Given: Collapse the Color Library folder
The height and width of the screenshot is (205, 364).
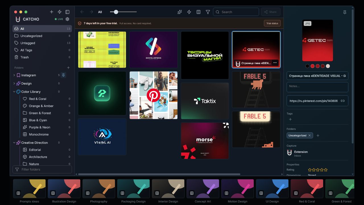Looking at the screenshot, I should pos(14,92).
